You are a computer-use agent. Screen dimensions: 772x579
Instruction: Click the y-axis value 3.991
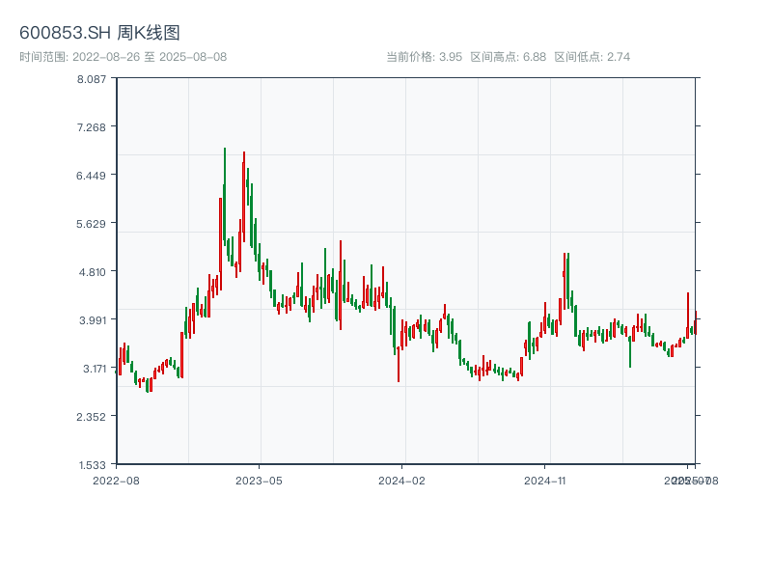[93, 320]
